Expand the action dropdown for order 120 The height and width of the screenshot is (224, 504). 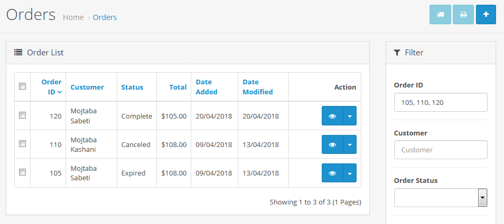coord(350,116)
